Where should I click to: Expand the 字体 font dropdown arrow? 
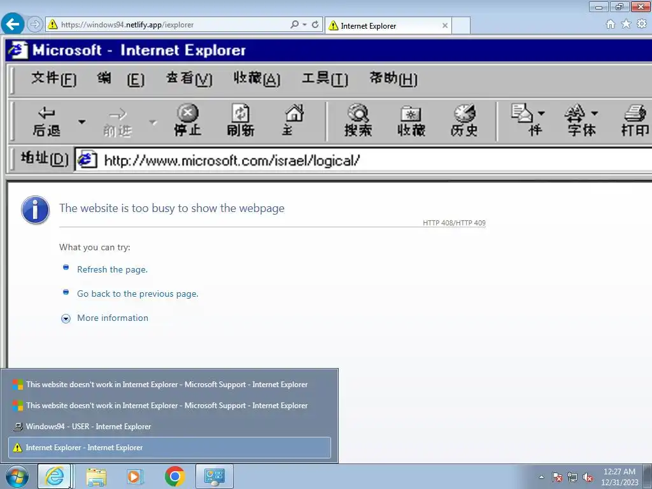(x=595, y=113)
